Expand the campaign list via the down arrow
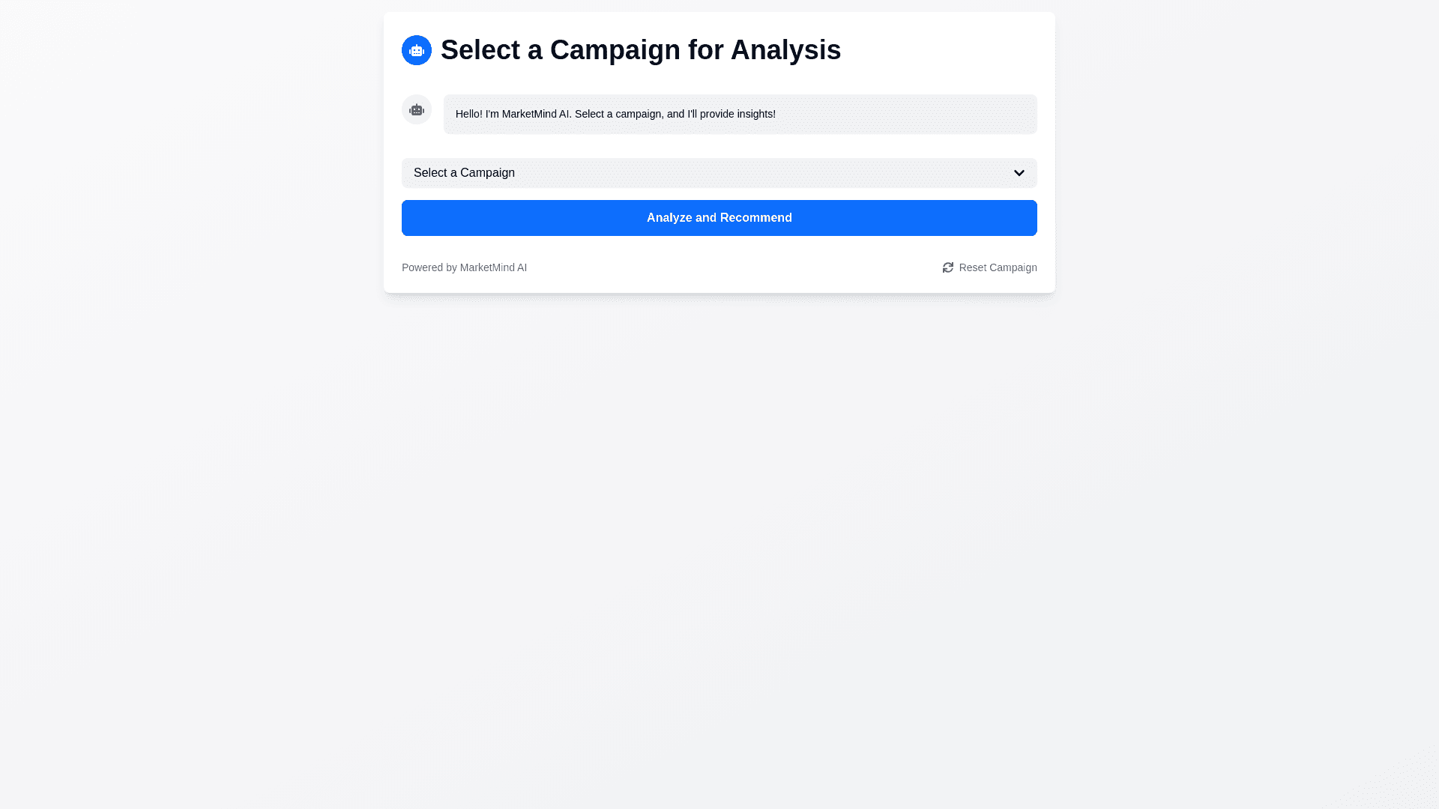Viewport: 1439px width, 809px height. (x=1019, y=173)
